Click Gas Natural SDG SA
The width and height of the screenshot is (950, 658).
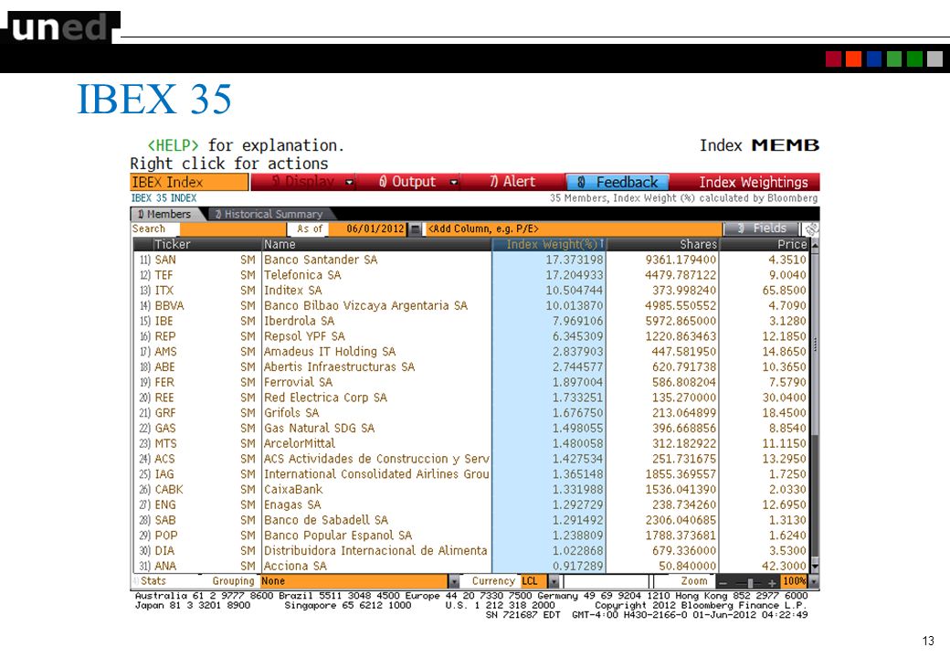point(320,429)
